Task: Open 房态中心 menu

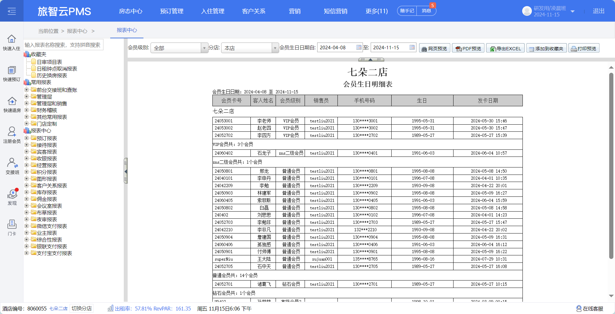Action: [131, 11]
